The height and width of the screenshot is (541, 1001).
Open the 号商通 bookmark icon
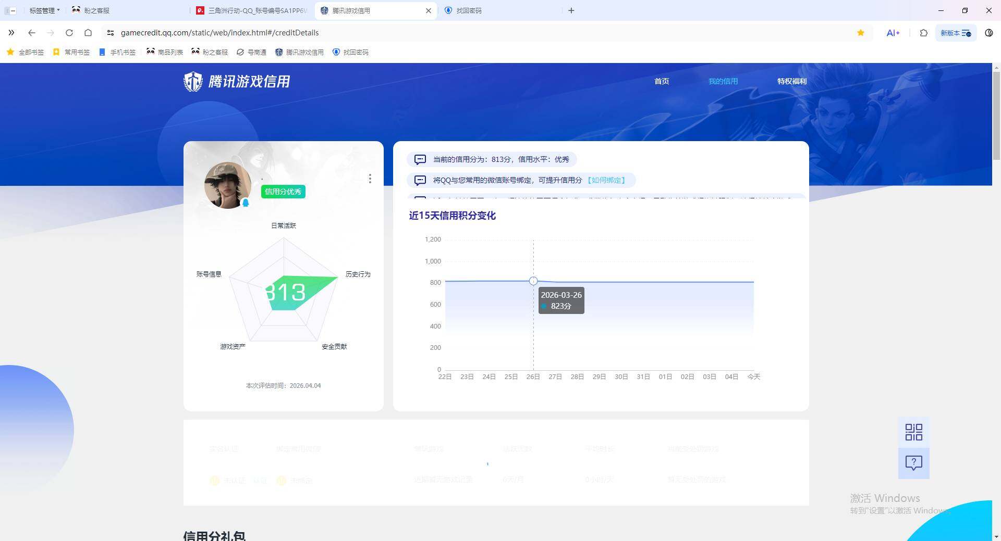click(x=240, y=52)
